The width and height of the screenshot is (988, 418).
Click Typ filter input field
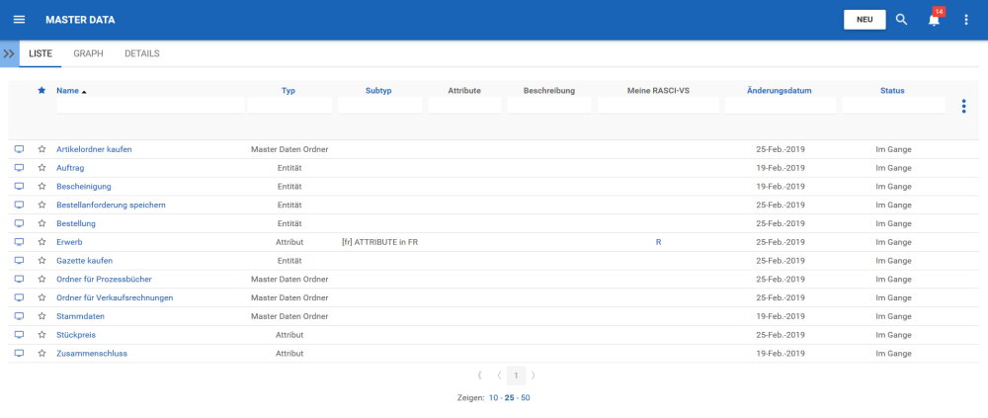pos(289,106)
